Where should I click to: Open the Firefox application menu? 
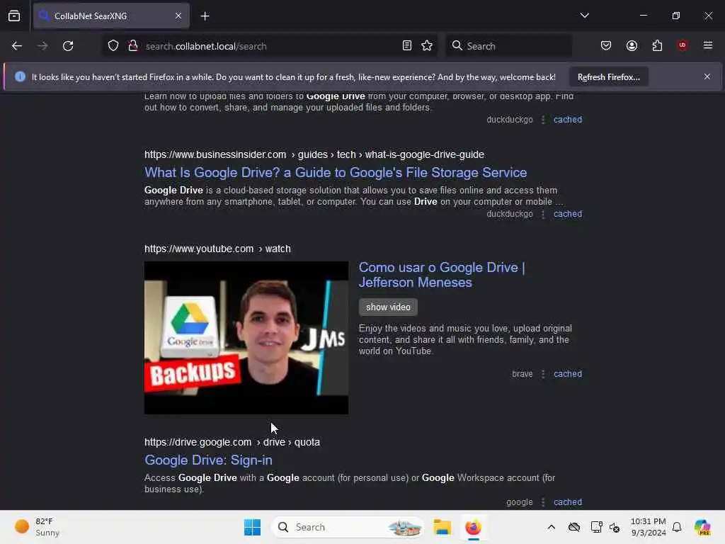click(708, 45)
